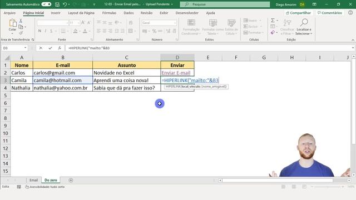
Task: Open the undo history dropdown arrow
Action: tap(69, 4)
